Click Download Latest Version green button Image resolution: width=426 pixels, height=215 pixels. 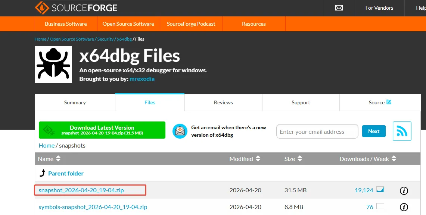[102, 130]
